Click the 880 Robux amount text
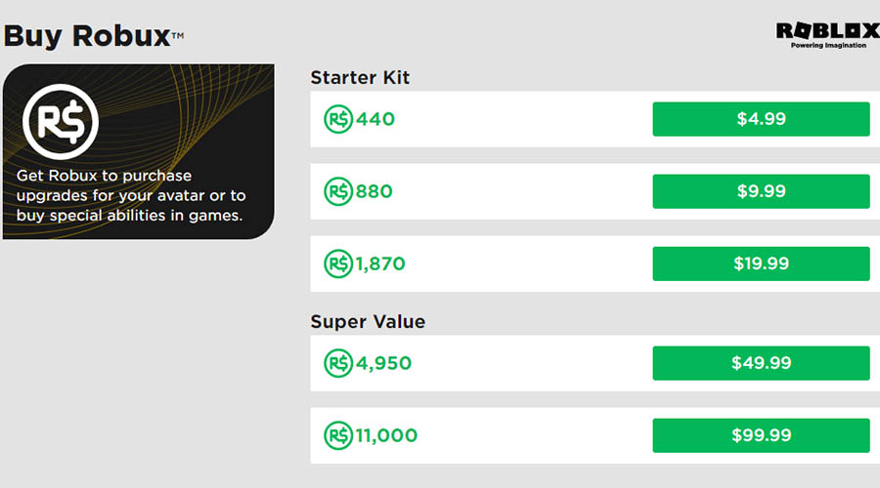880x488 pixels. pyautogui.click(x=374, y=191)
